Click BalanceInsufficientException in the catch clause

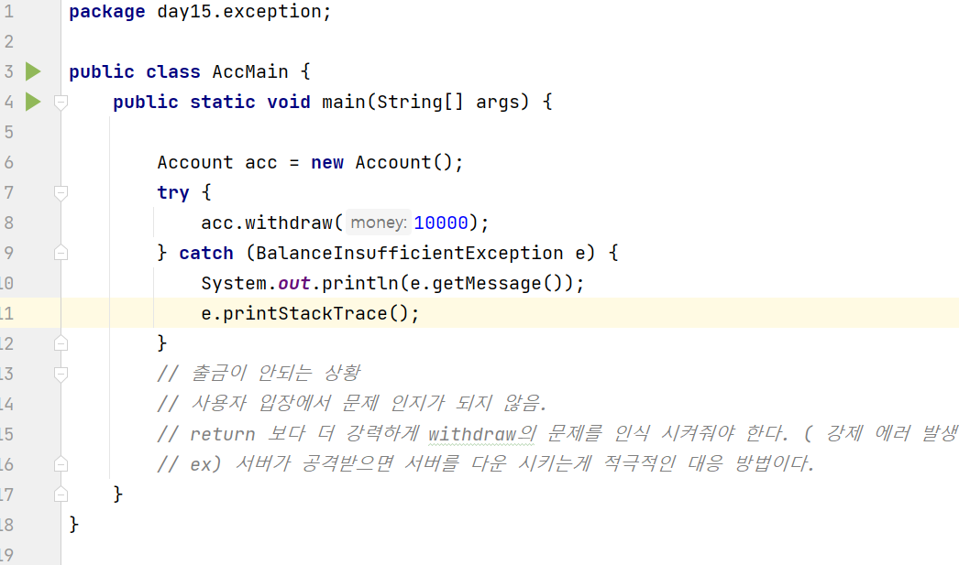pyautogui.click(x=409, y=253)
